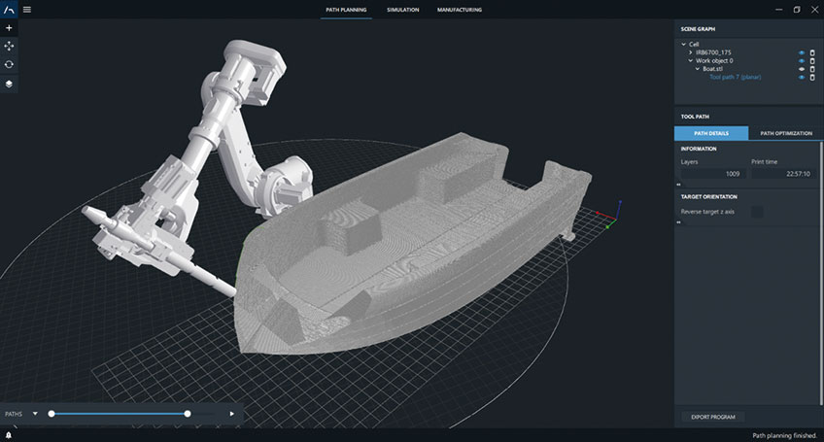Screen dimensions: 824x442
Task: Click the right handle of paths slider
Action: (188, 413)
